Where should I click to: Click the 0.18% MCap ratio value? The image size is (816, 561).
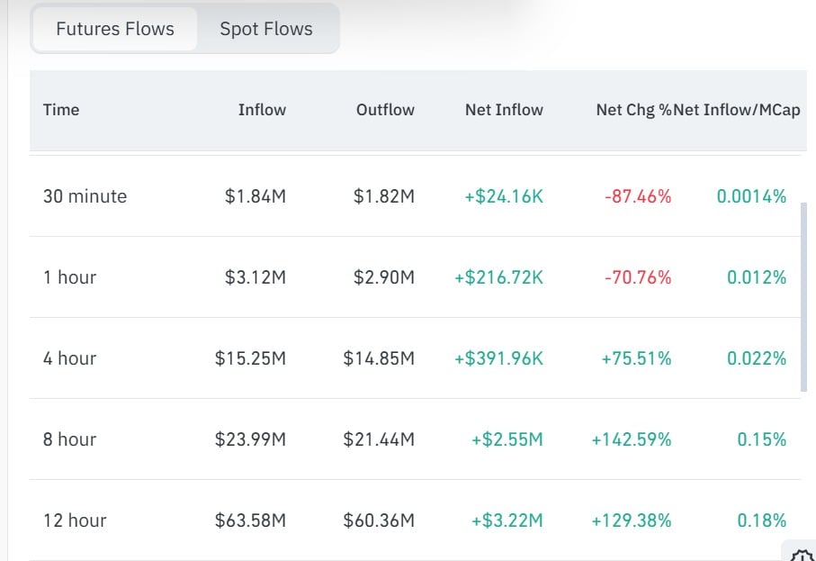761,520
